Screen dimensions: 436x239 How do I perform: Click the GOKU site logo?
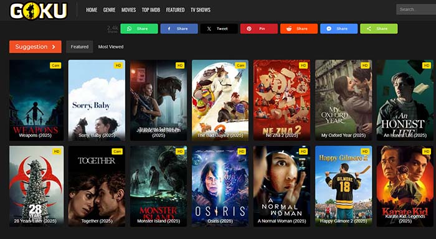pyautogui.click(x=39, y=11)
